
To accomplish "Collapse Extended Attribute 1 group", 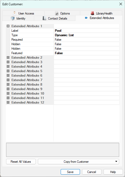I will click(8, 26).
